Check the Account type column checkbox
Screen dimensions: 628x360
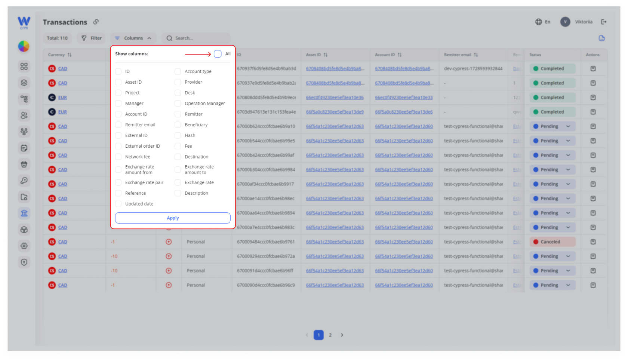pos(178,71)
